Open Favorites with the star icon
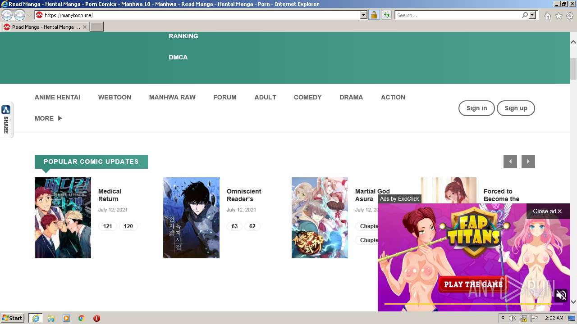The image size is (577, 324). pos(559,16)
